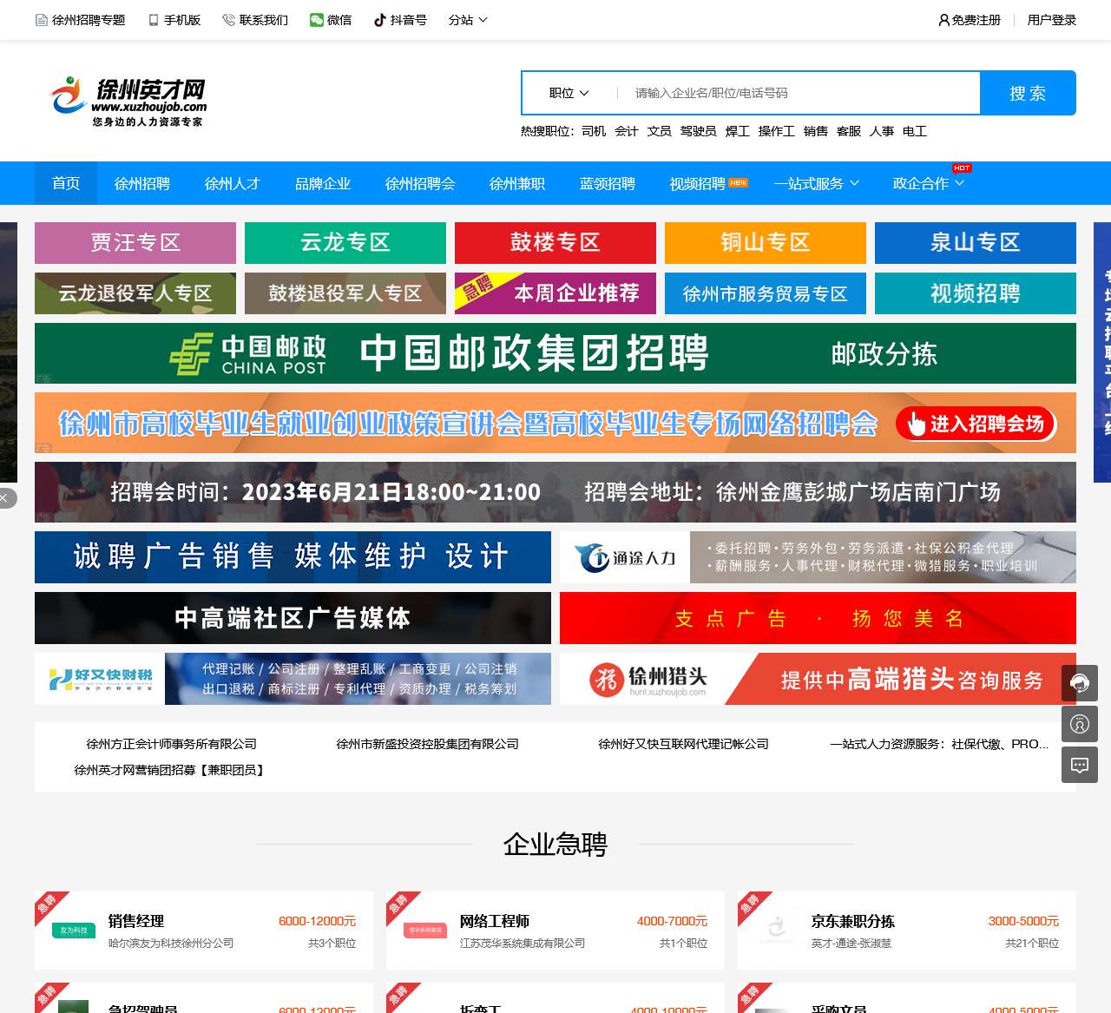Click the floating message chat icon
Image resolution: width=1111 pixels, height=1013 pixels.
click(x=1080, y=765)
